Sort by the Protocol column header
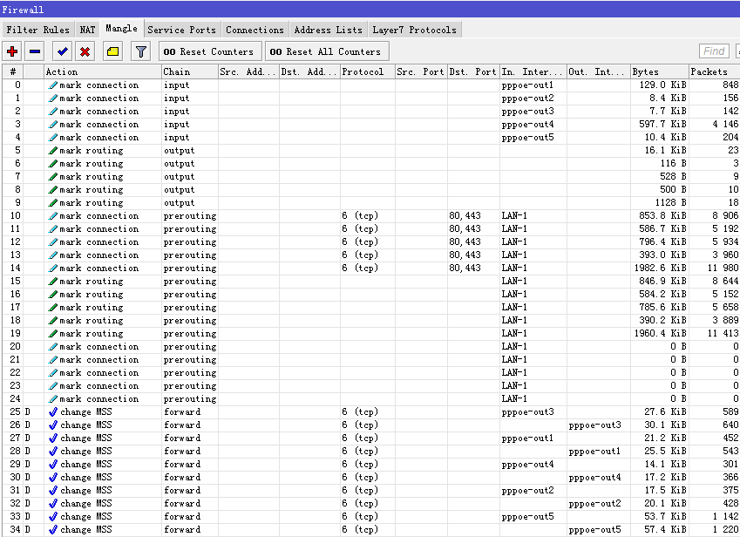Viewport: 740px width, 537px height. 368,71
